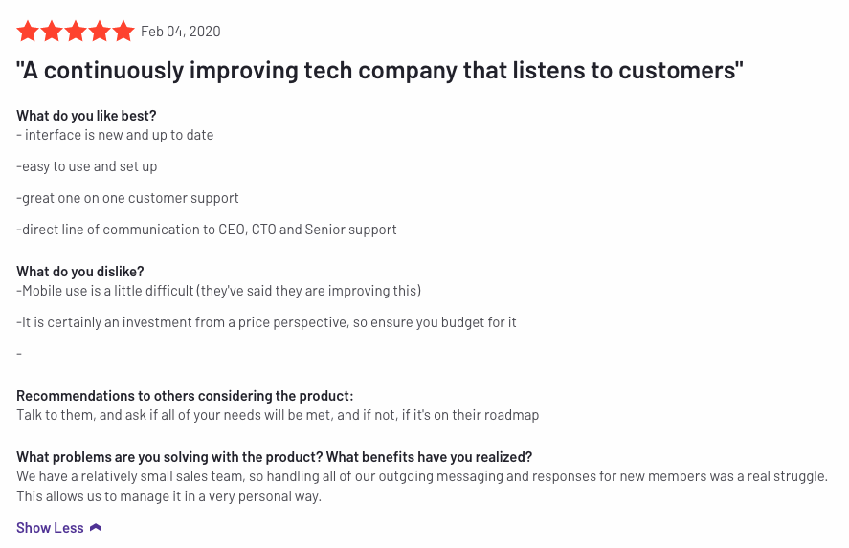Click the "easy to use and set up" line
The width and height of the screenshot is (849, 548).
click(87, 166)
